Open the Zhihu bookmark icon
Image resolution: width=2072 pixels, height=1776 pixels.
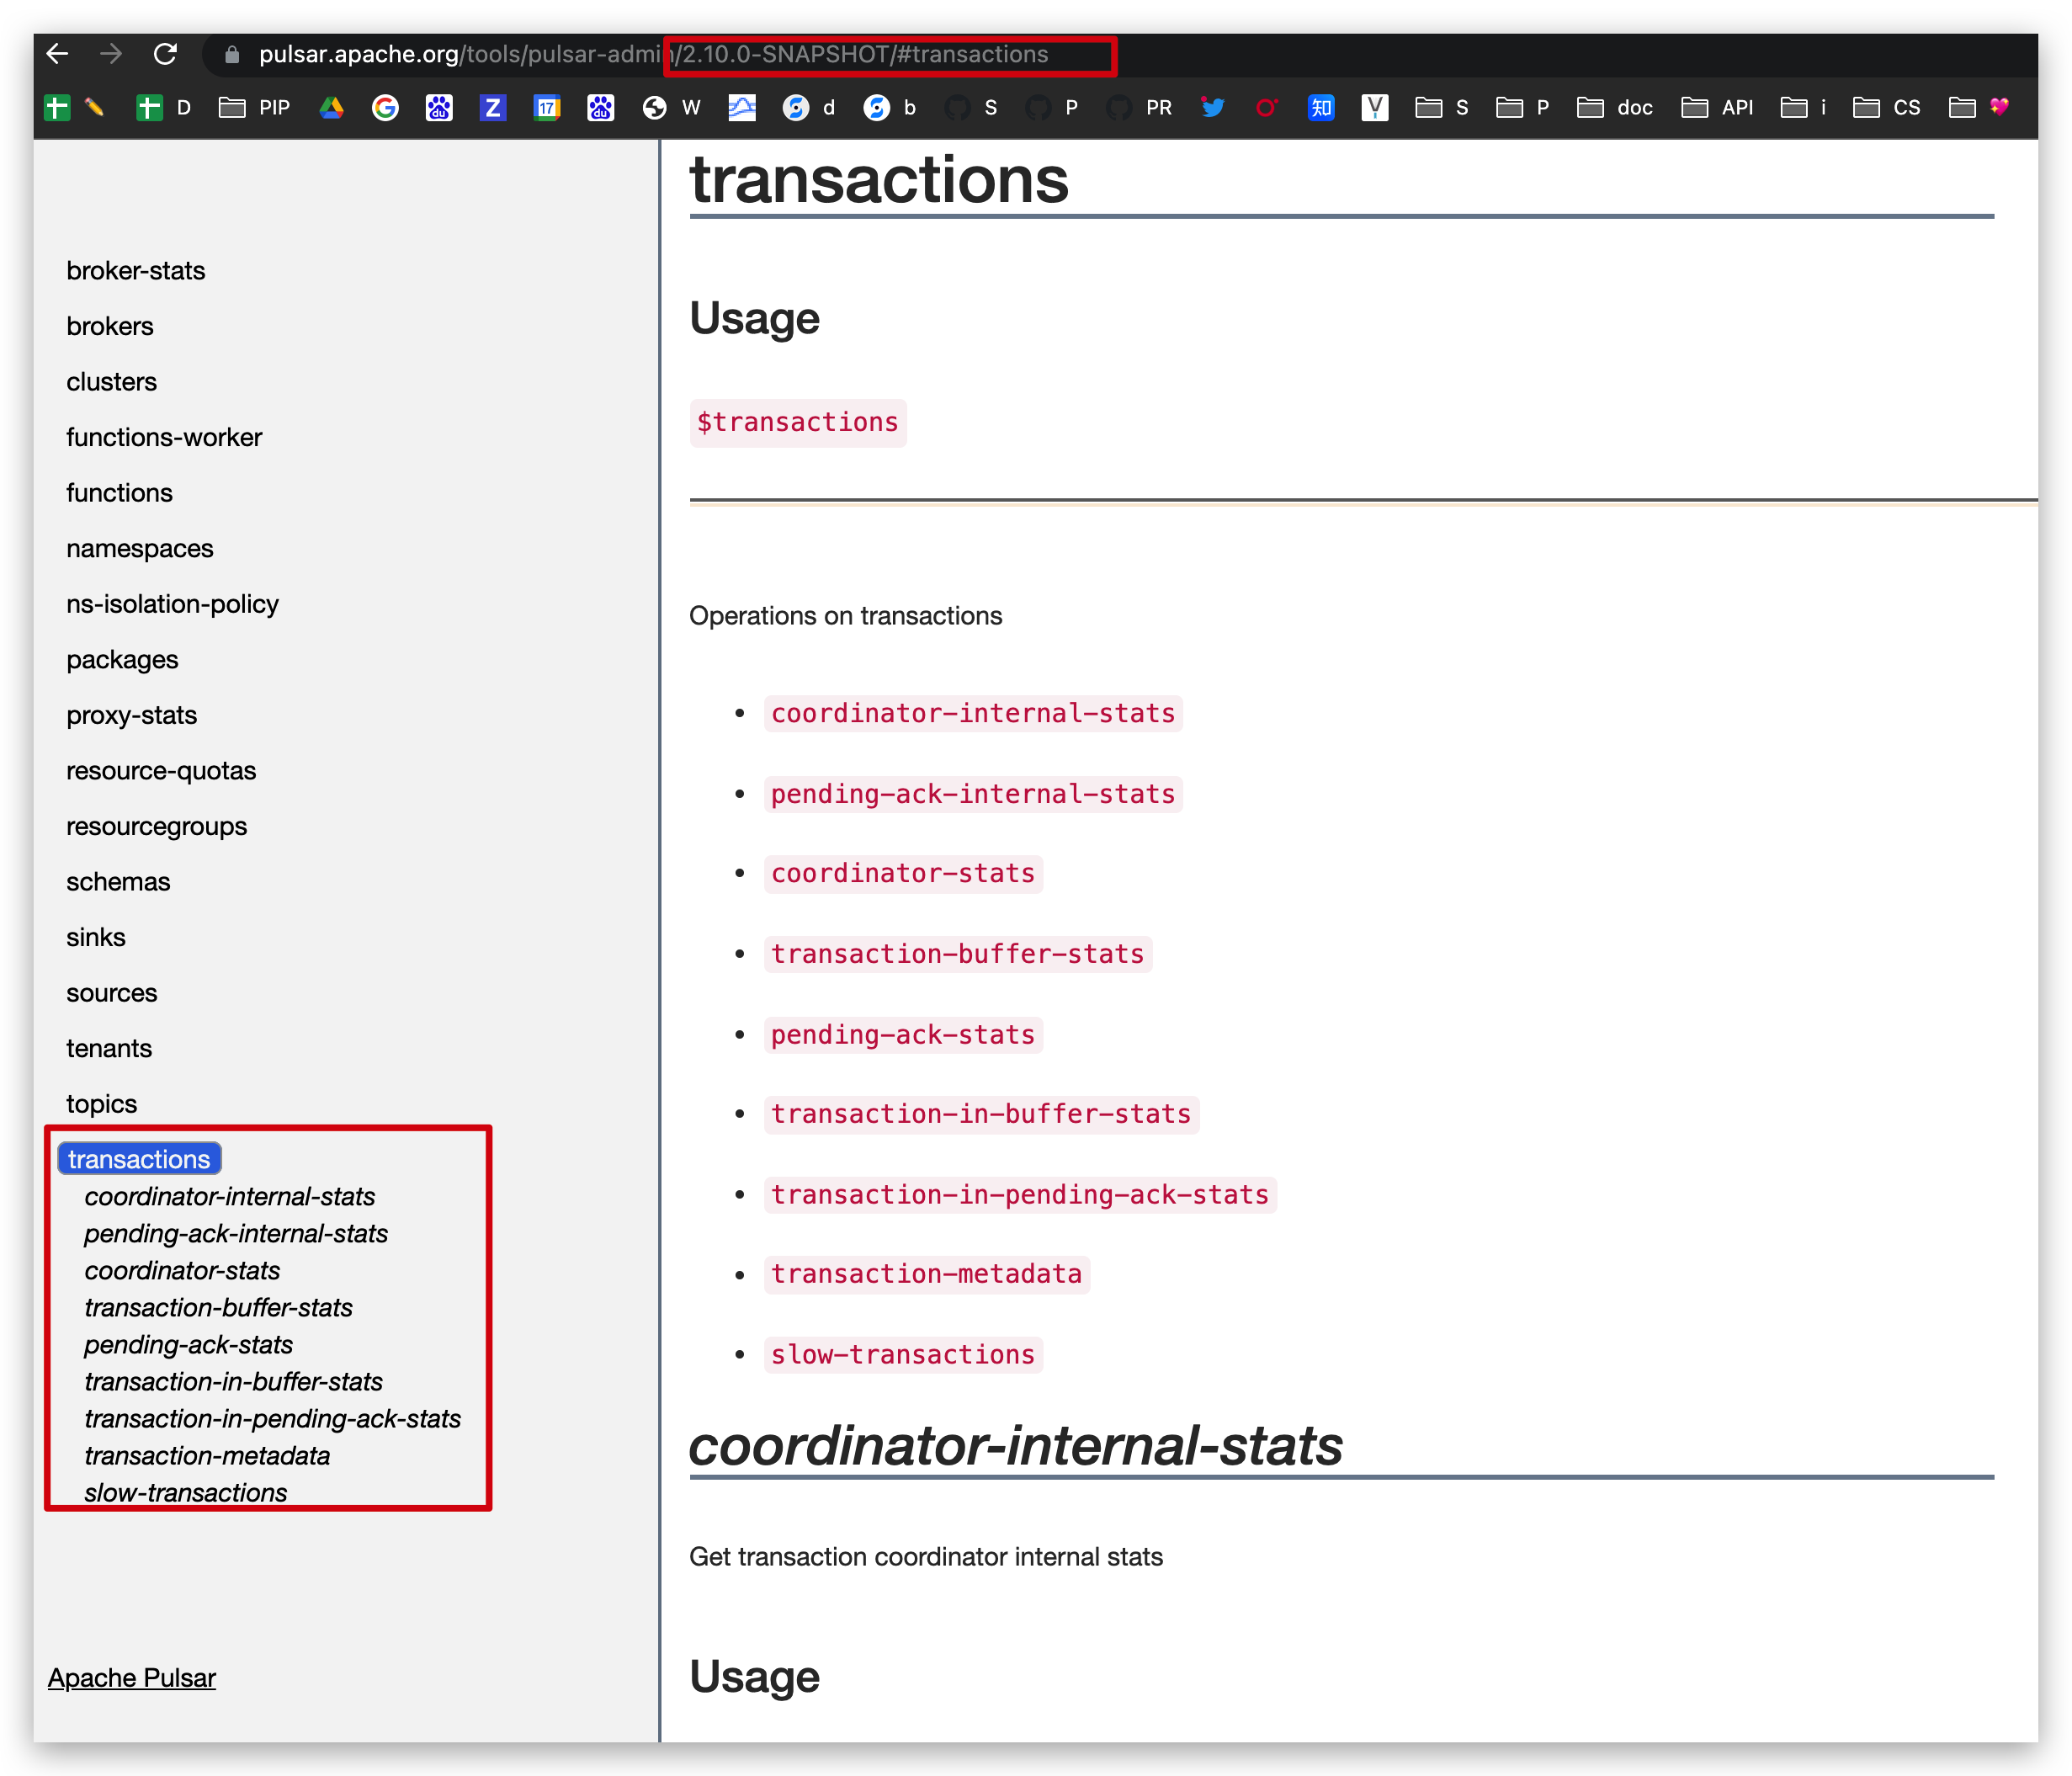[x=1320, y=108]
